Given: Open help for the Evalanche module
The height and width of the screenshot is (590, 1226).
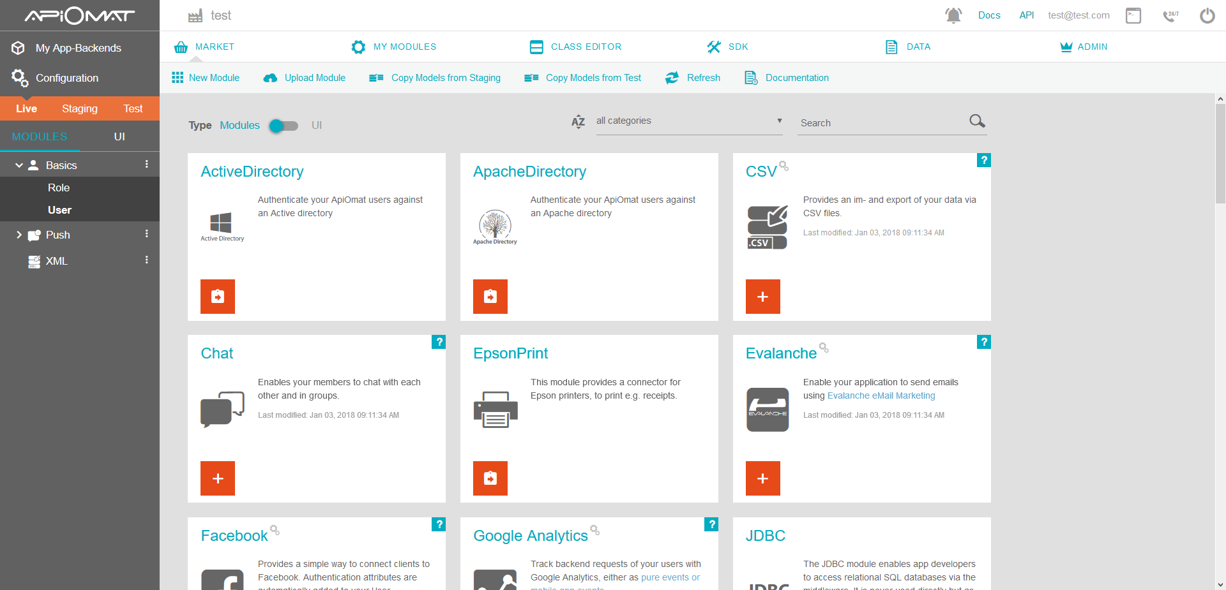Looking at the screenshot, I should pos(984,342).
